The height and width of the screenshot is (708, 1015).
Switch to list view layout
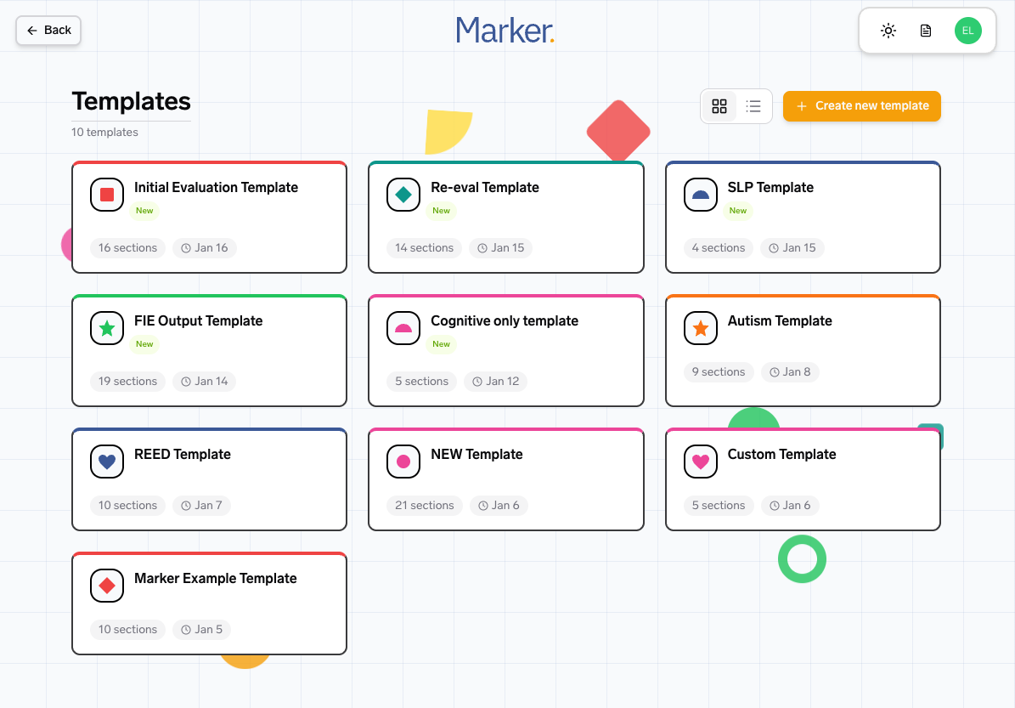point(753,106)
